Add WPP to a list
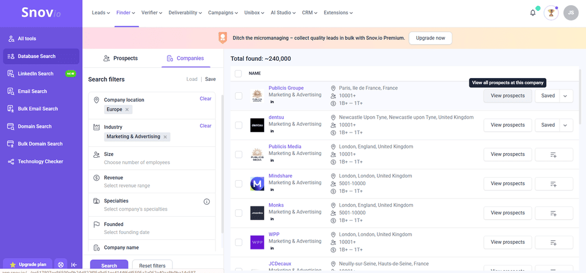Image resolution: width=586 pixels, height=273 pixels. tap(554, 243)
